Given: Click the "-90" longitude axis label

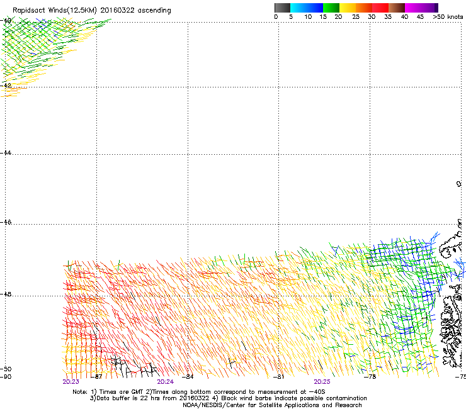Looking at the screenshot, I should [x=6, y=377].
